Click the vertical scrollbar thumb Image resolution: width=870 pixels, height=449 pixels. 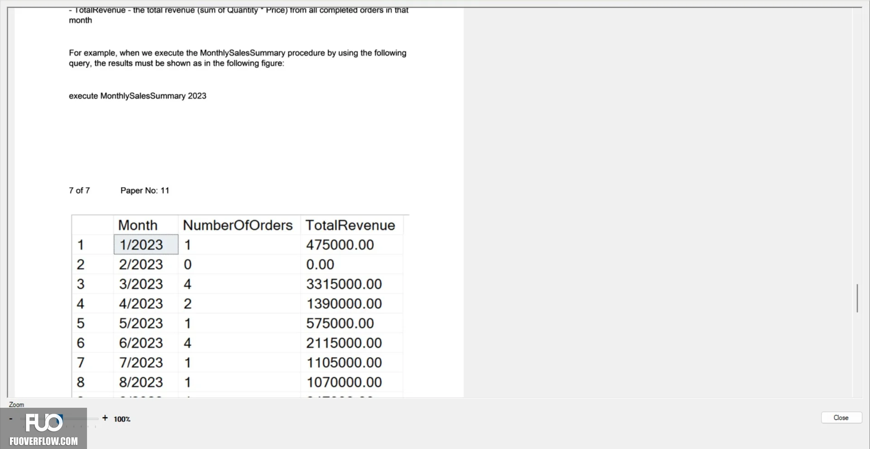[x=857, y=298]
